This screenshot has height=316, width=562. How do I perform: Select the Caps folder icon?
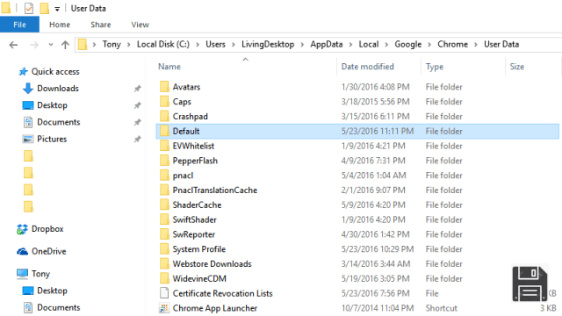click(164, 102)
